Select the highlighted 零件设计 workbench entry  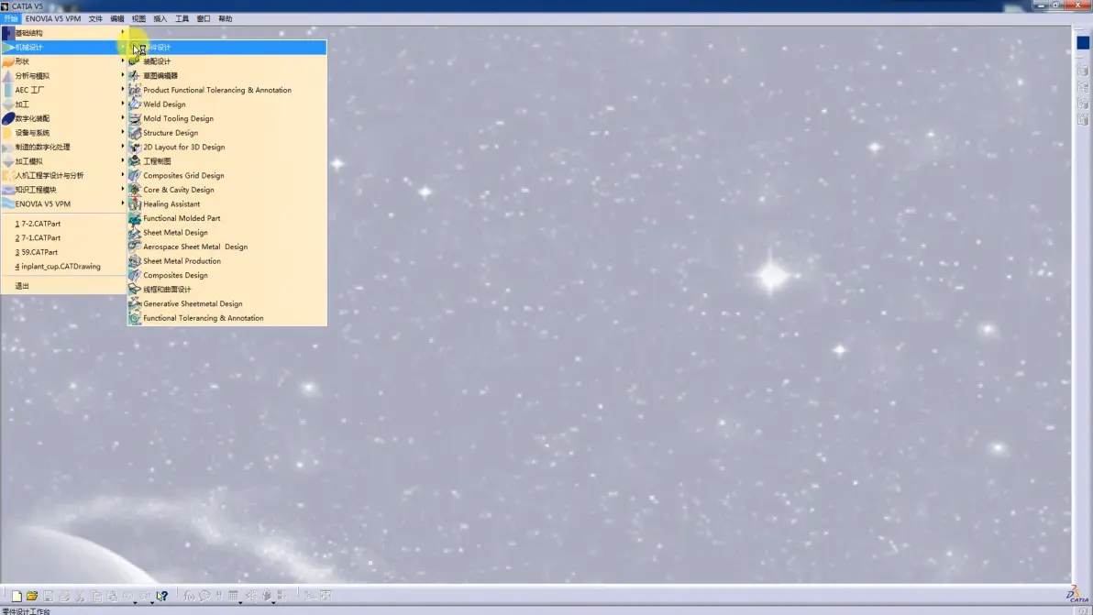[x=227, y=48]
